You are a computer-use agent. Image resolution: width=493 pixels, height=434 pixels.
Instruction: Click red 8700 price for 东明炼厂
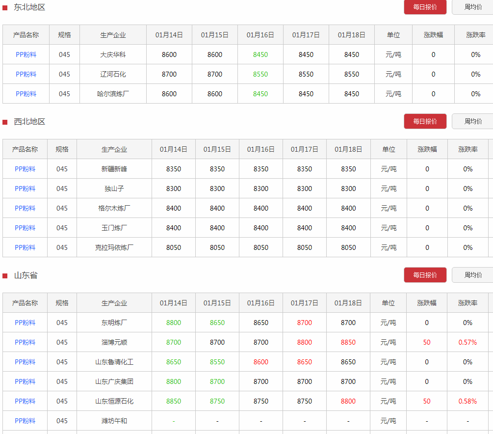tap(304, 323)
